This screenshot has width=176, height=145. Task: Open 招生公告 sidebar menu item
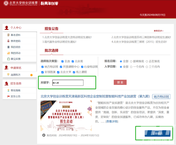pos(16,96)
